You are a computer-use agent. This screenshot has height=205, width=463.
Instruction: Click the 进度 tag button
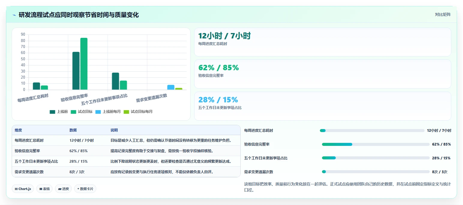click(x=63, y=189)
